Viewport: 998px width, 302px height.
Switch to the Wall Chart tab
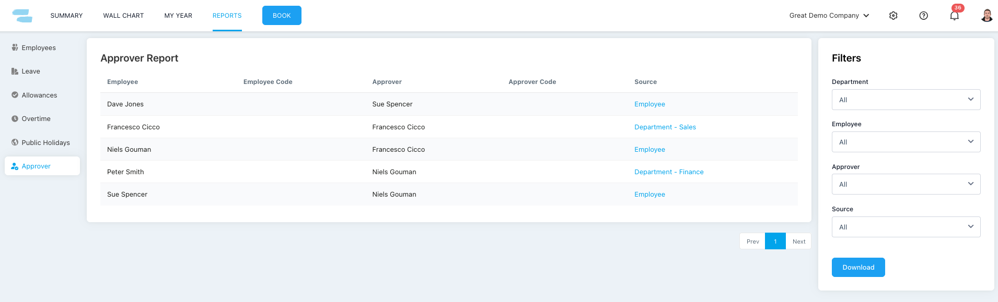[x=123, y=16]
